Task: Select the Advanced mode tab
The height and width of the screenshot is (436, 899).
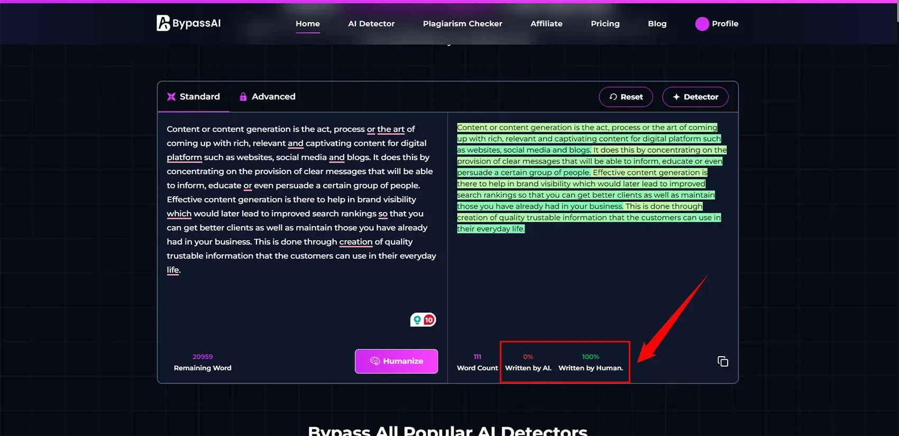Action: pyautogui.click(x=267, y=97)
